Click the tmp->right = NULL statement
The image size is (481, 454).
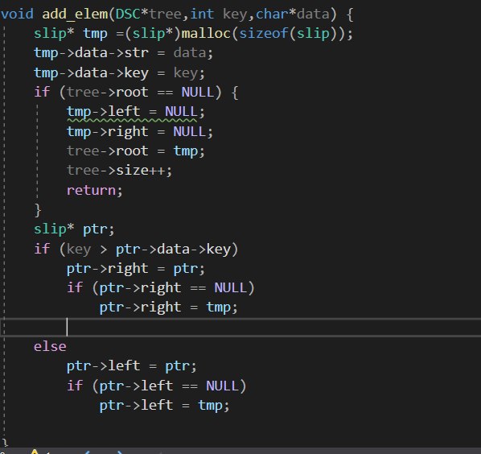(140, 132)
